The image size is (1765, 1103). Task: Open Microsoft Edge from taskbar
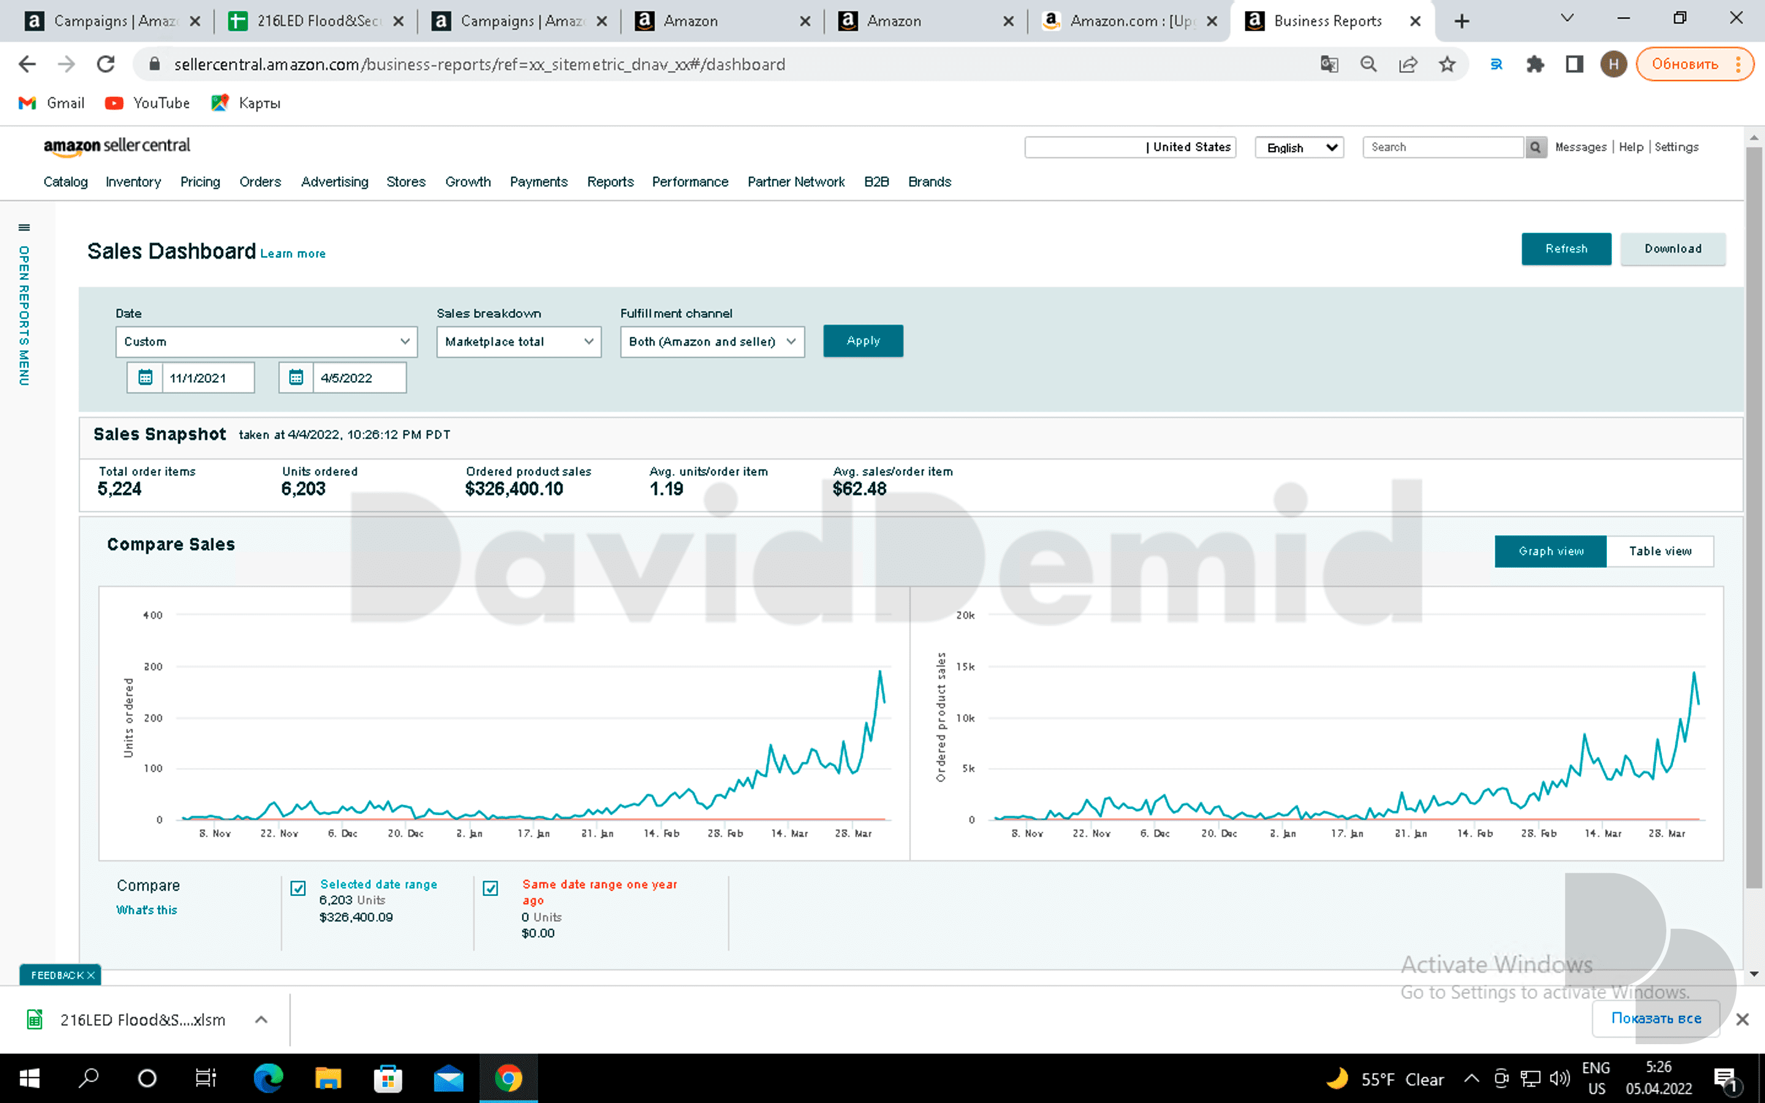tap(268, 1078)
